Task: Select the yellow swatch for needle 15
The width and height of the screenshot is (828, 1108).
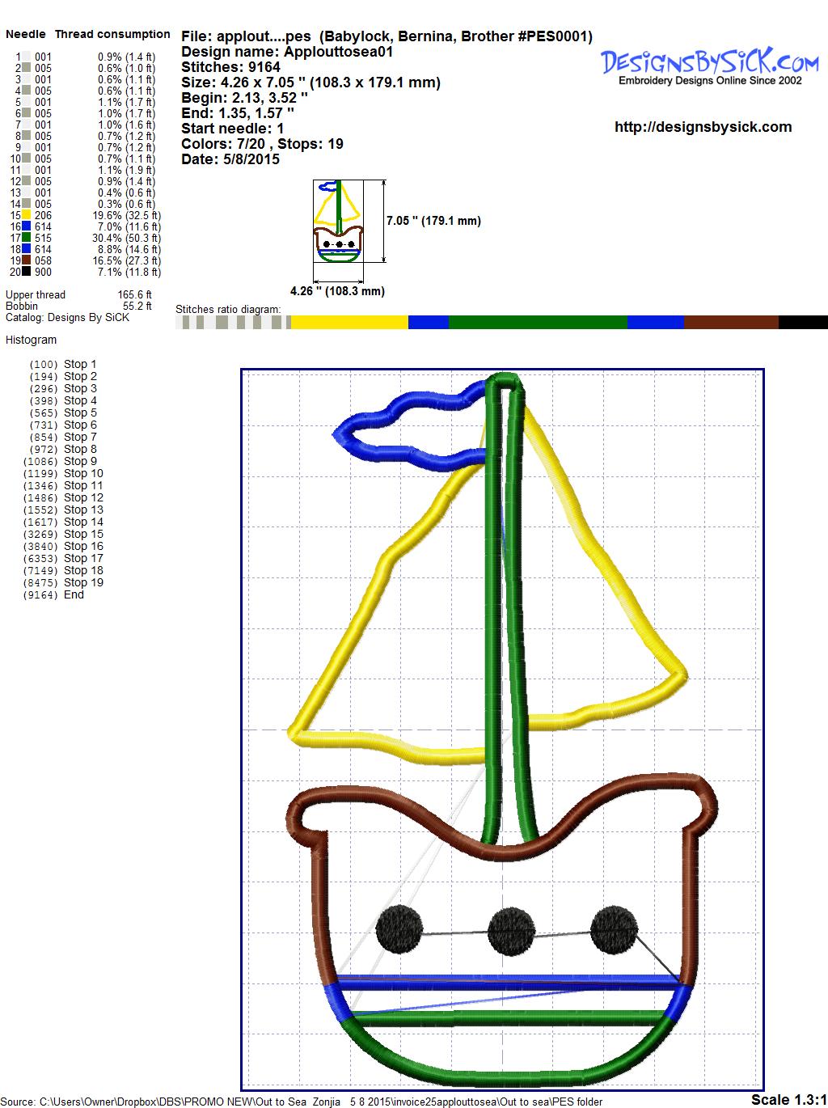Action: point(27,216)
